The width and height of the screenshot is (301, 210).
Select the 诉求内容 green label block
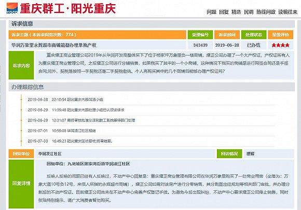[x=21, y=65]
